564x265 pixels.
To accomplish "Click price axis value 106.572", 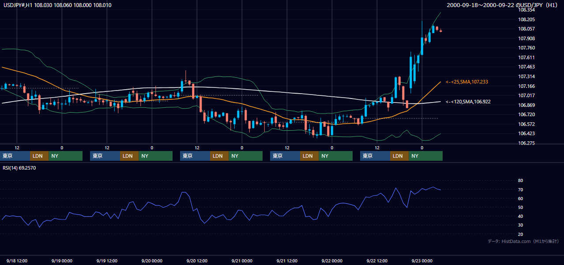I will [x=527, y=124].
